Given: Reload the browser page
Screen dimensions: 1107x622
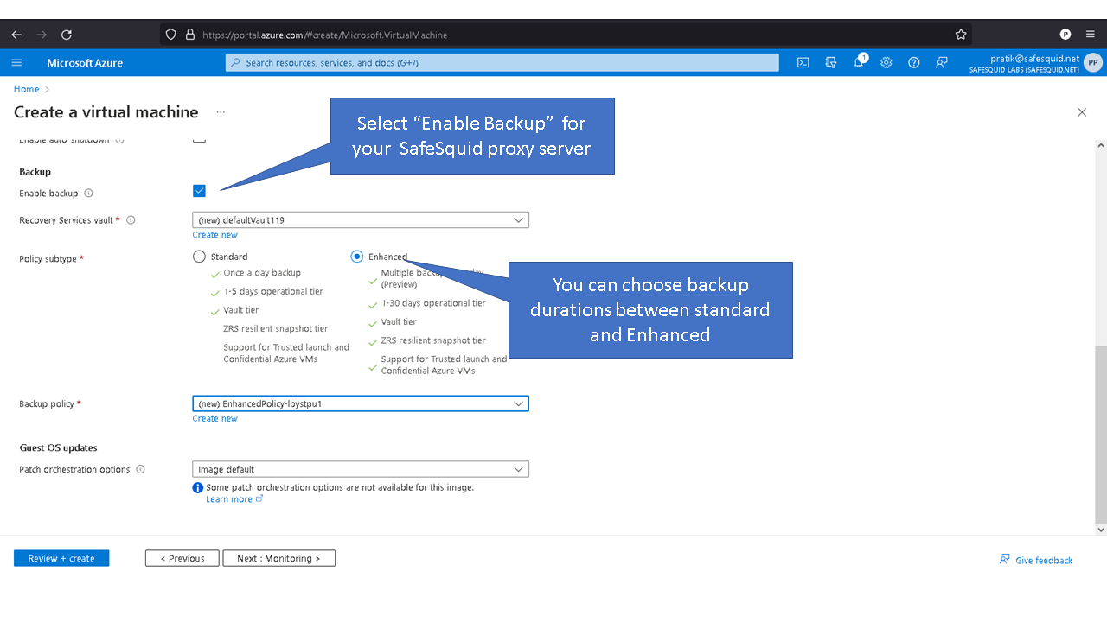Looking at the screenshot, I should tap(67, 35).
